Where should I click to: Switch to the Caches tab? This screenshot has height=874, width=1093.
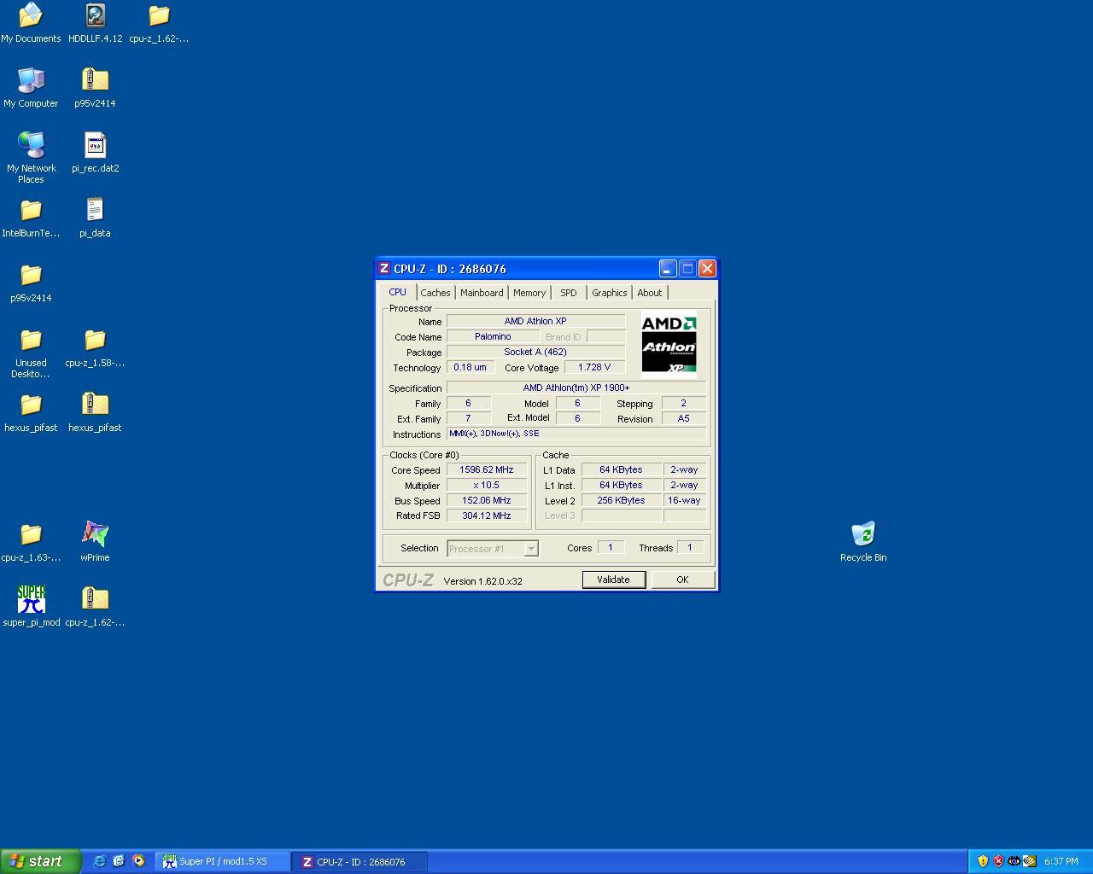coord(435,293)
